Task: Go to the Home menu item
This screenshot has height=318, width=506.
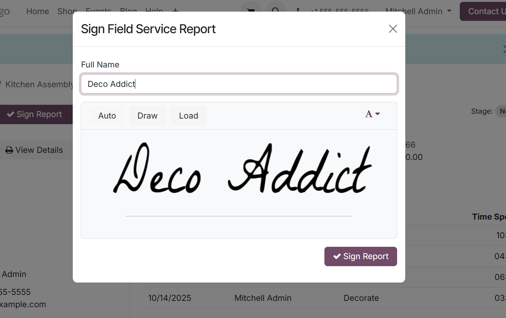Action: [x=38, y=12]
